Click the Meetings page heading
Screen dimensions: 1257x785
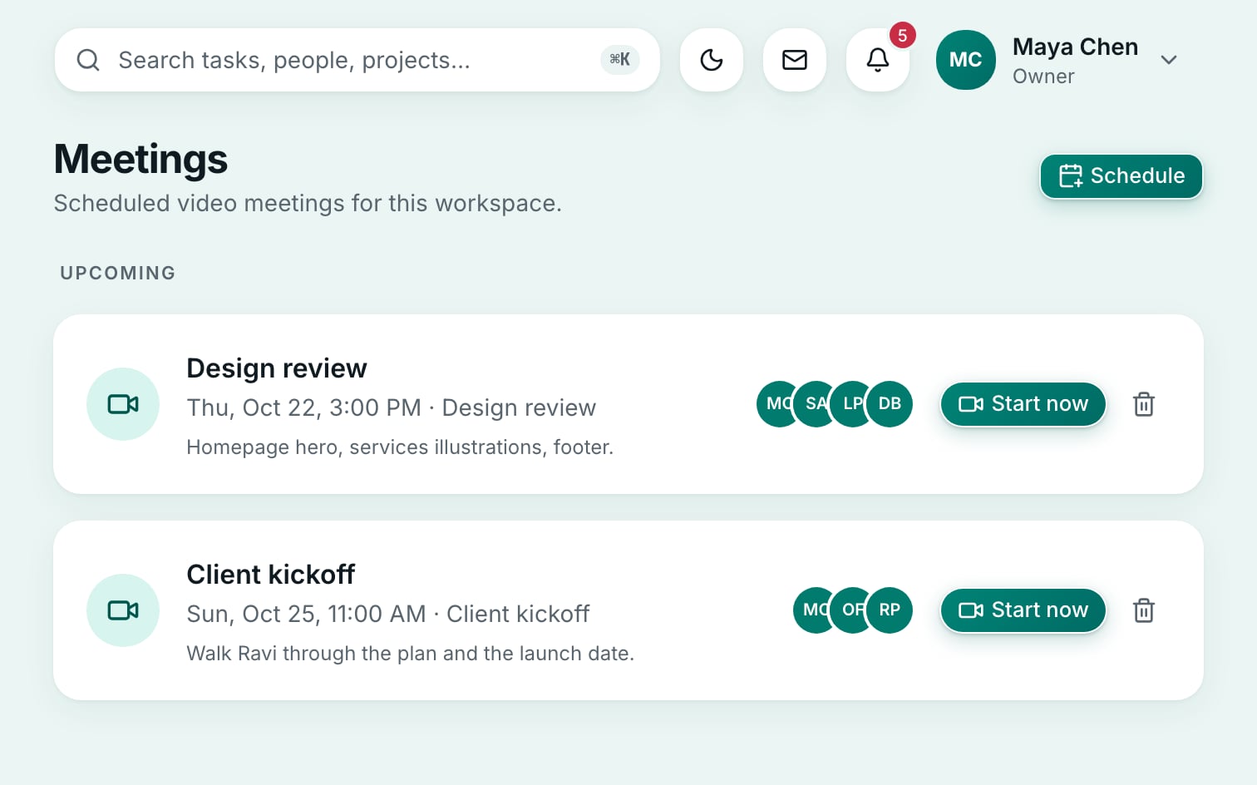point(140,159)
